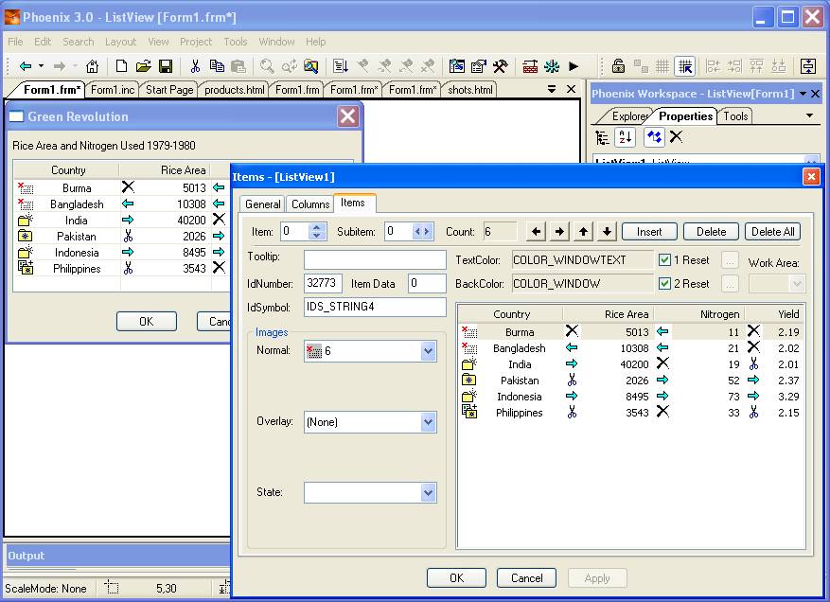Toggle the snap-to-grid highlighted icon

pos(684,66)
